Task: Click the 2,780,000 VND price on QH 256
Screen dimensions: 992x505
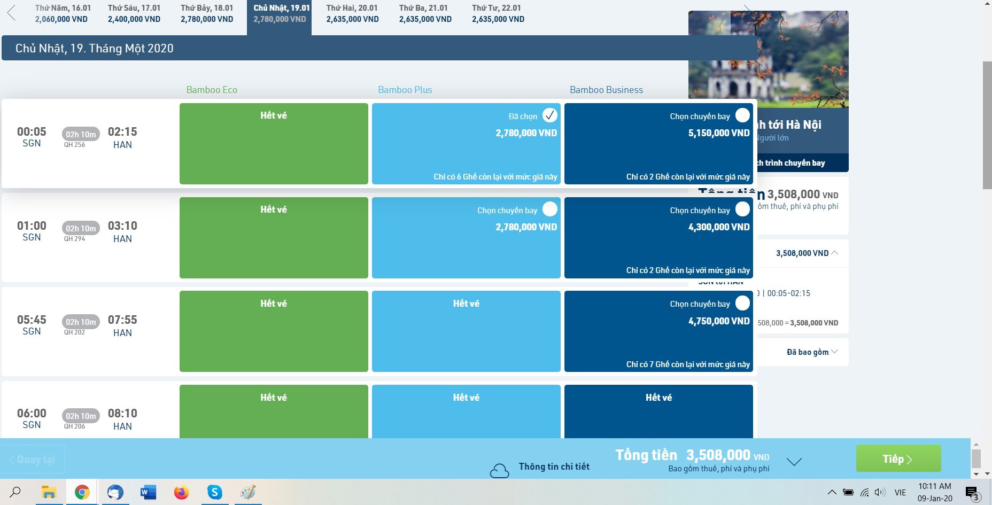Action: (x=526, y=133)
